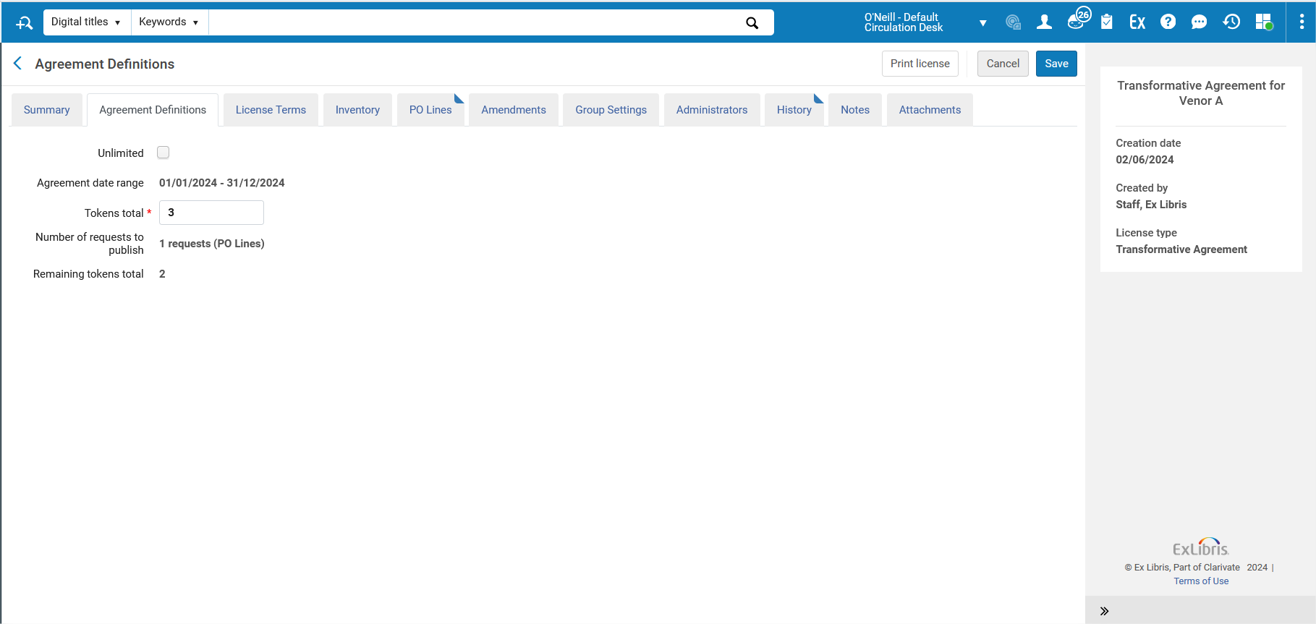The image size is (1316, 624).
Task: Click the Cancel button
Action: click(1003, 64)
